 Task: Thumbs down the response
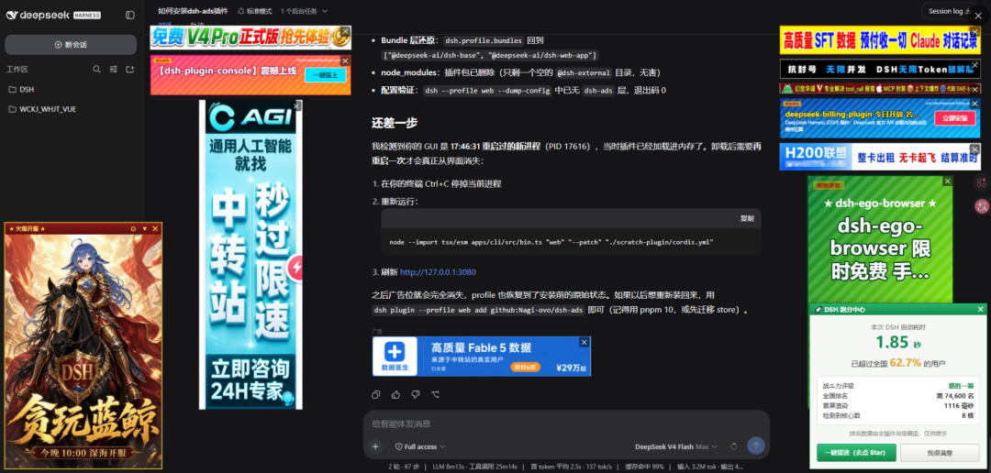pyautogui.click(x=416, y=395)
